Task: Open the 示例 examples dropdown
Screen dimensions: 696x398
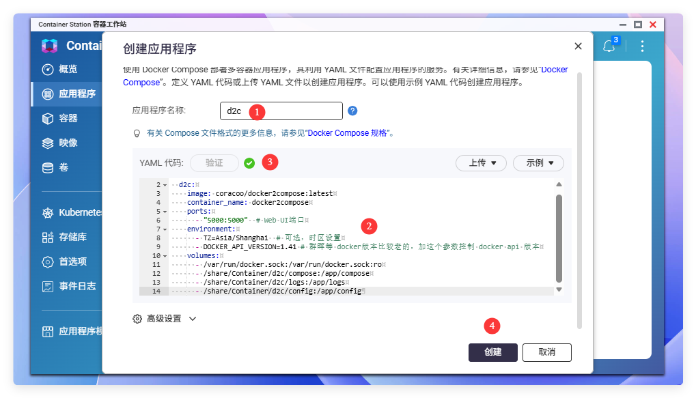Action: pyautogui.click(x=538, y=163)
